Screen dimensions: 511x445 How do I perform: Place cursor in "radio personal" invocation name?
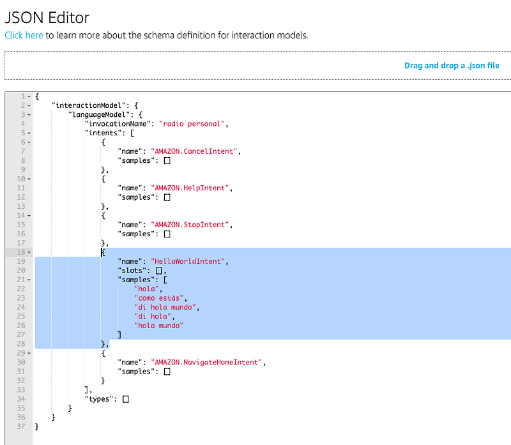(x=193, y=124)
